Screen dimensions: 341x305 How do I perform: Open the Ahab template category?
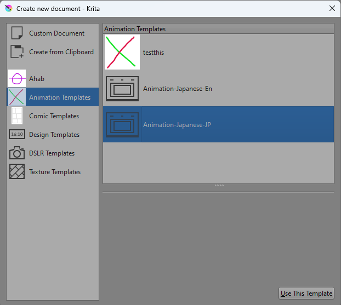pyautogui.click(x=37, y=79)
